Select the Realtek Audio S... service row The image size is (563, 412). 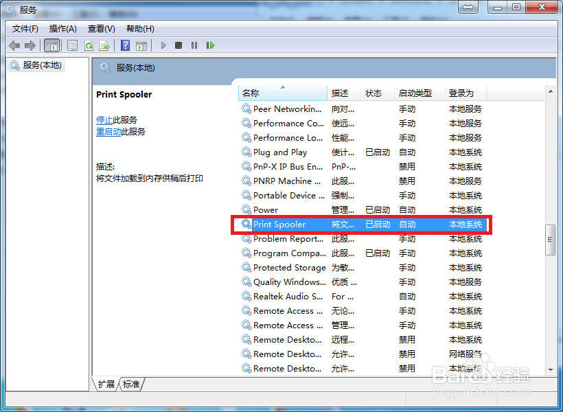(x=364, y=296)
